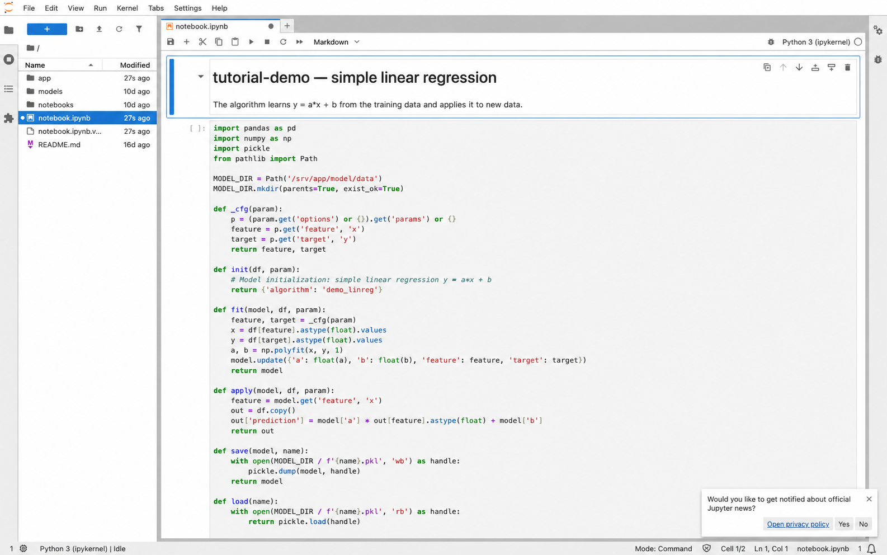Run the selected cell and advance
887x555 pixels.
coord(251,42)
